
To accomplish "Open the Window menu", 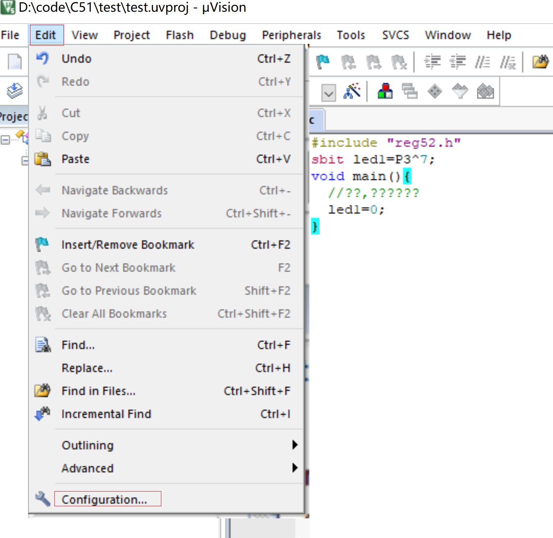I will [x=448, y=35].
